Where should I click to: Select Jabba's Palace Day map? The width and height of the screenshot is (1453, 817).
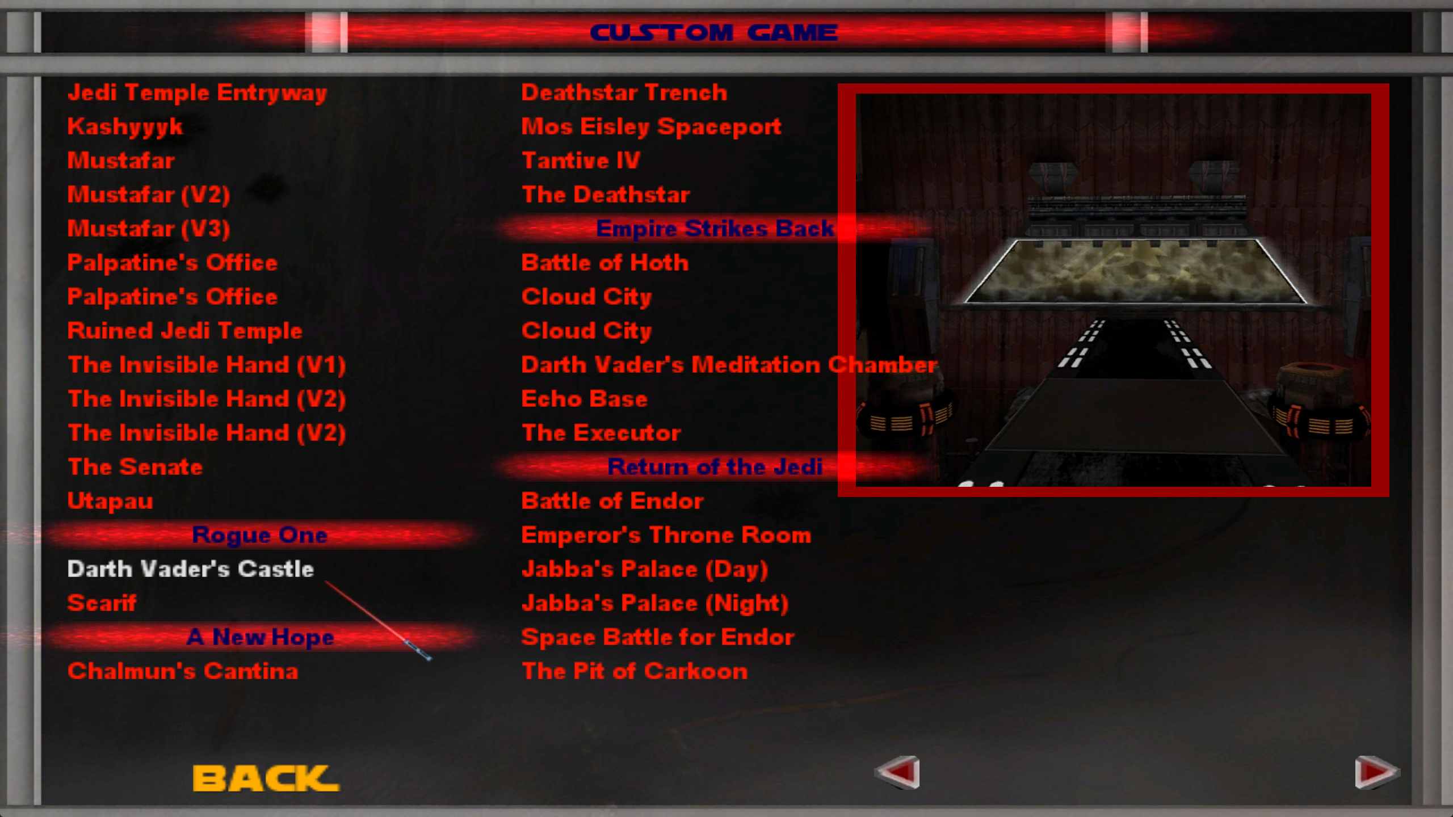(642, 568)
